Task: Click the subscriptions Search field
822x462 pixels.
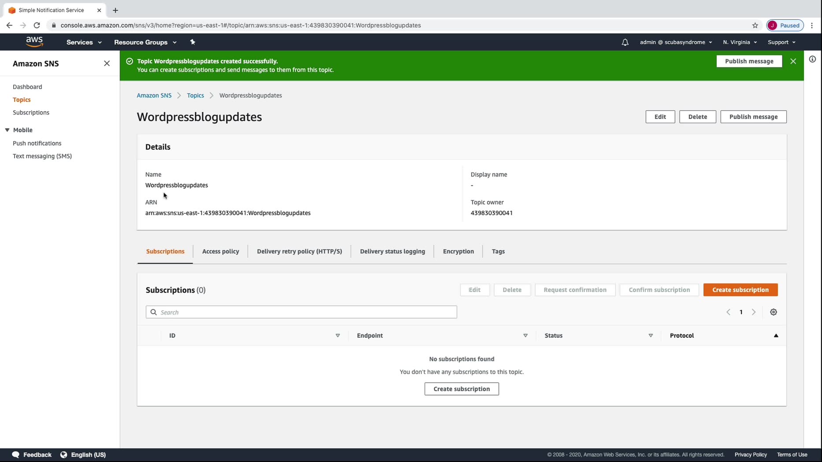Action: coord(301,312)
